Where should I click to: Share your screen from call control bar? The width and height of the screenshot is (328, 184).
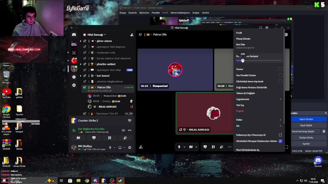(205, 147)
